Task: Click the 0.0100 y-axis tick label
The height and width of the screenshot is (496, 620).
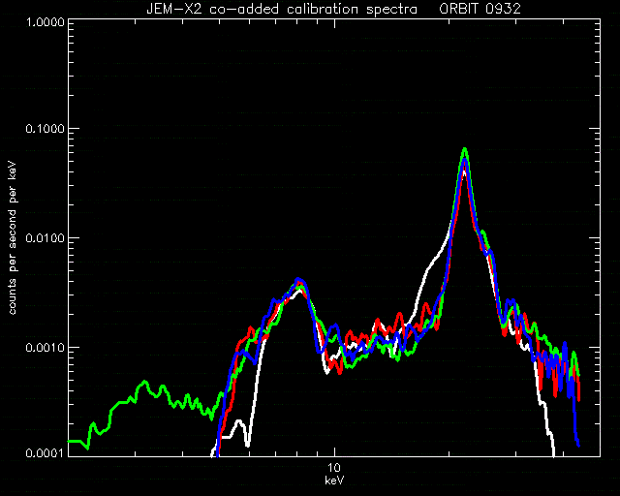Action: click(x=45, y=238)
